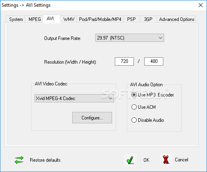Image resolution: width=207 pixels, height=172 pixels.
Task: Switch to the 3GP tab
Action: (x=148, y=19)
